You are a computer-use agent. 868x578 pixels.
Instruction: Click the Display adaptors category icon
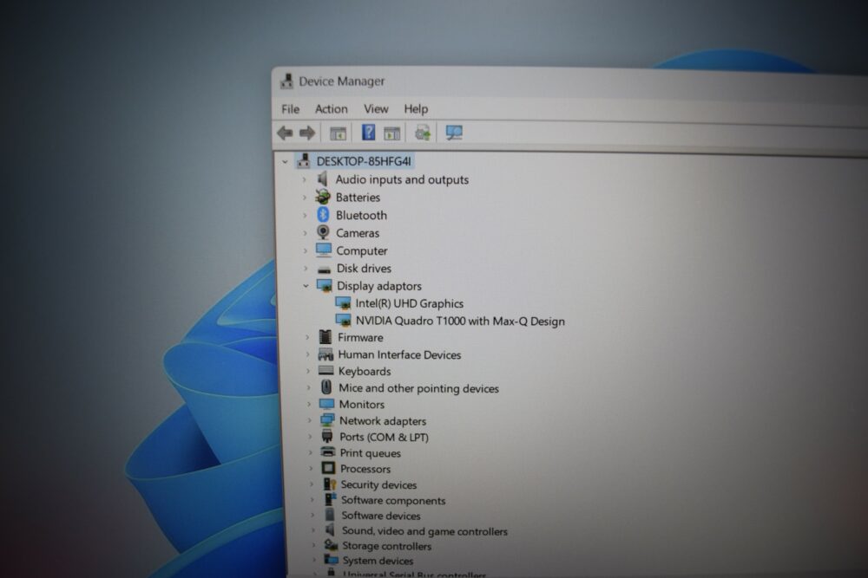[325, 286]
